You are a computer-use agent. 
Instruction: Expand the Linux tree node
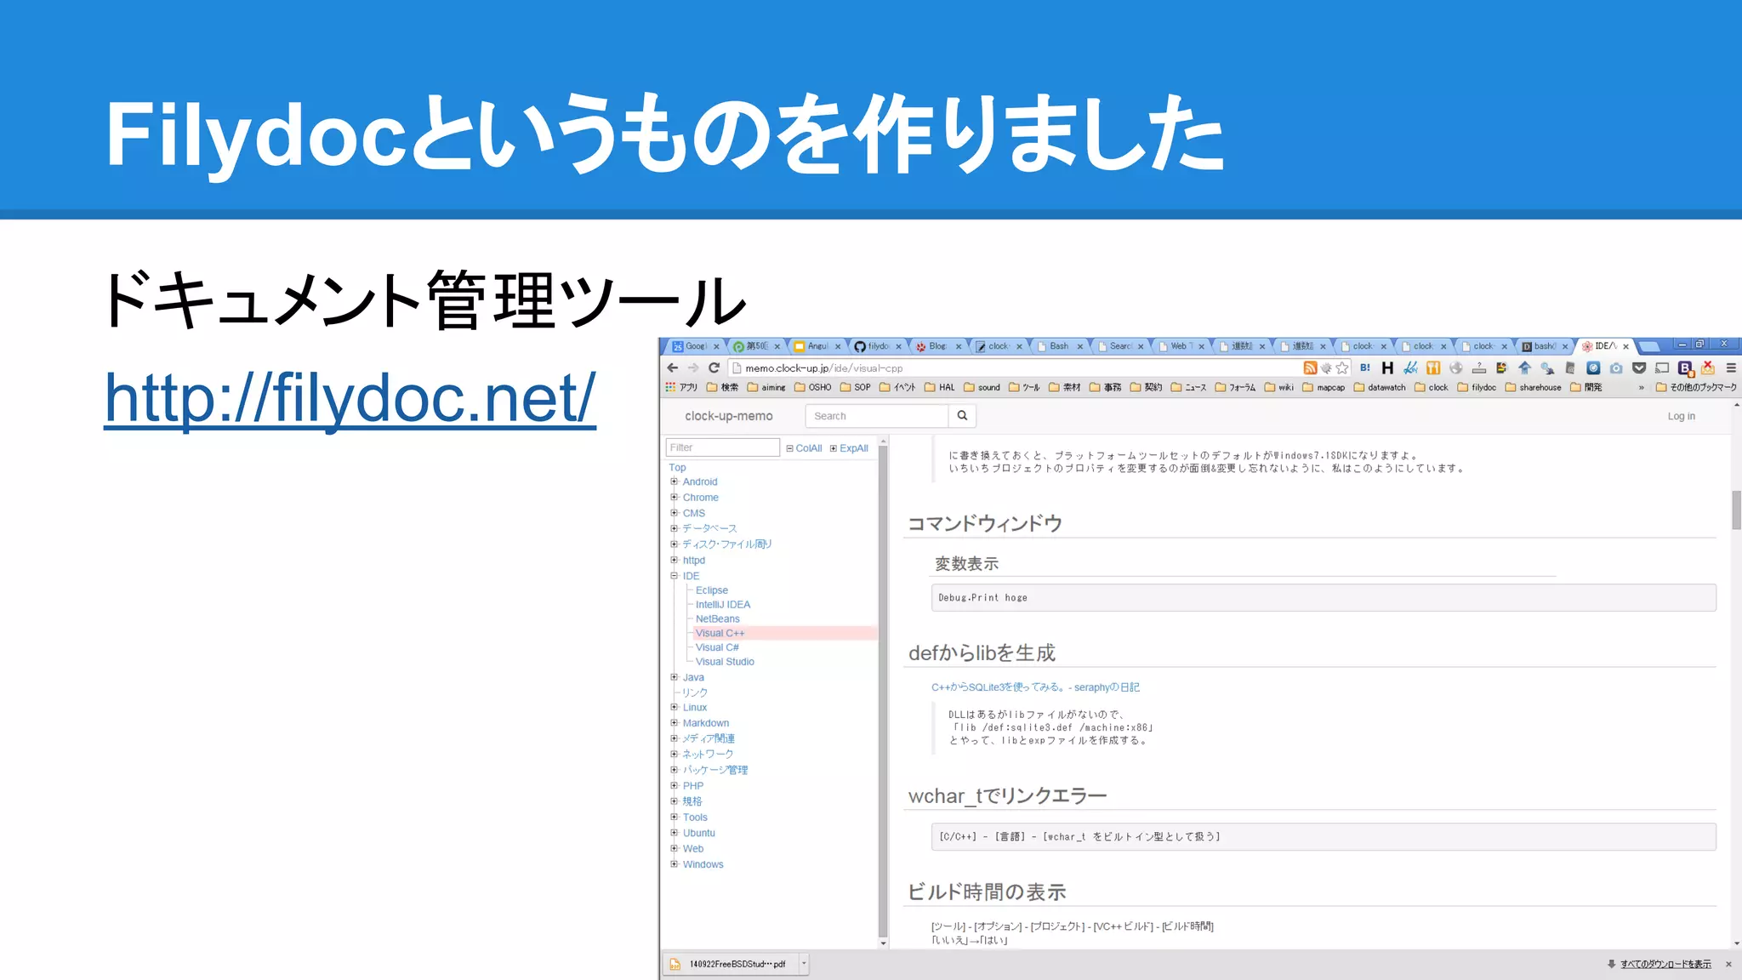[675, 707]
